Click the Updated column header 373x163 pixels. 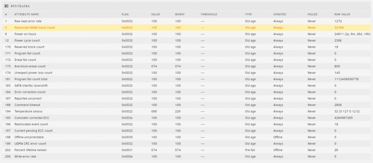point(279,15)
